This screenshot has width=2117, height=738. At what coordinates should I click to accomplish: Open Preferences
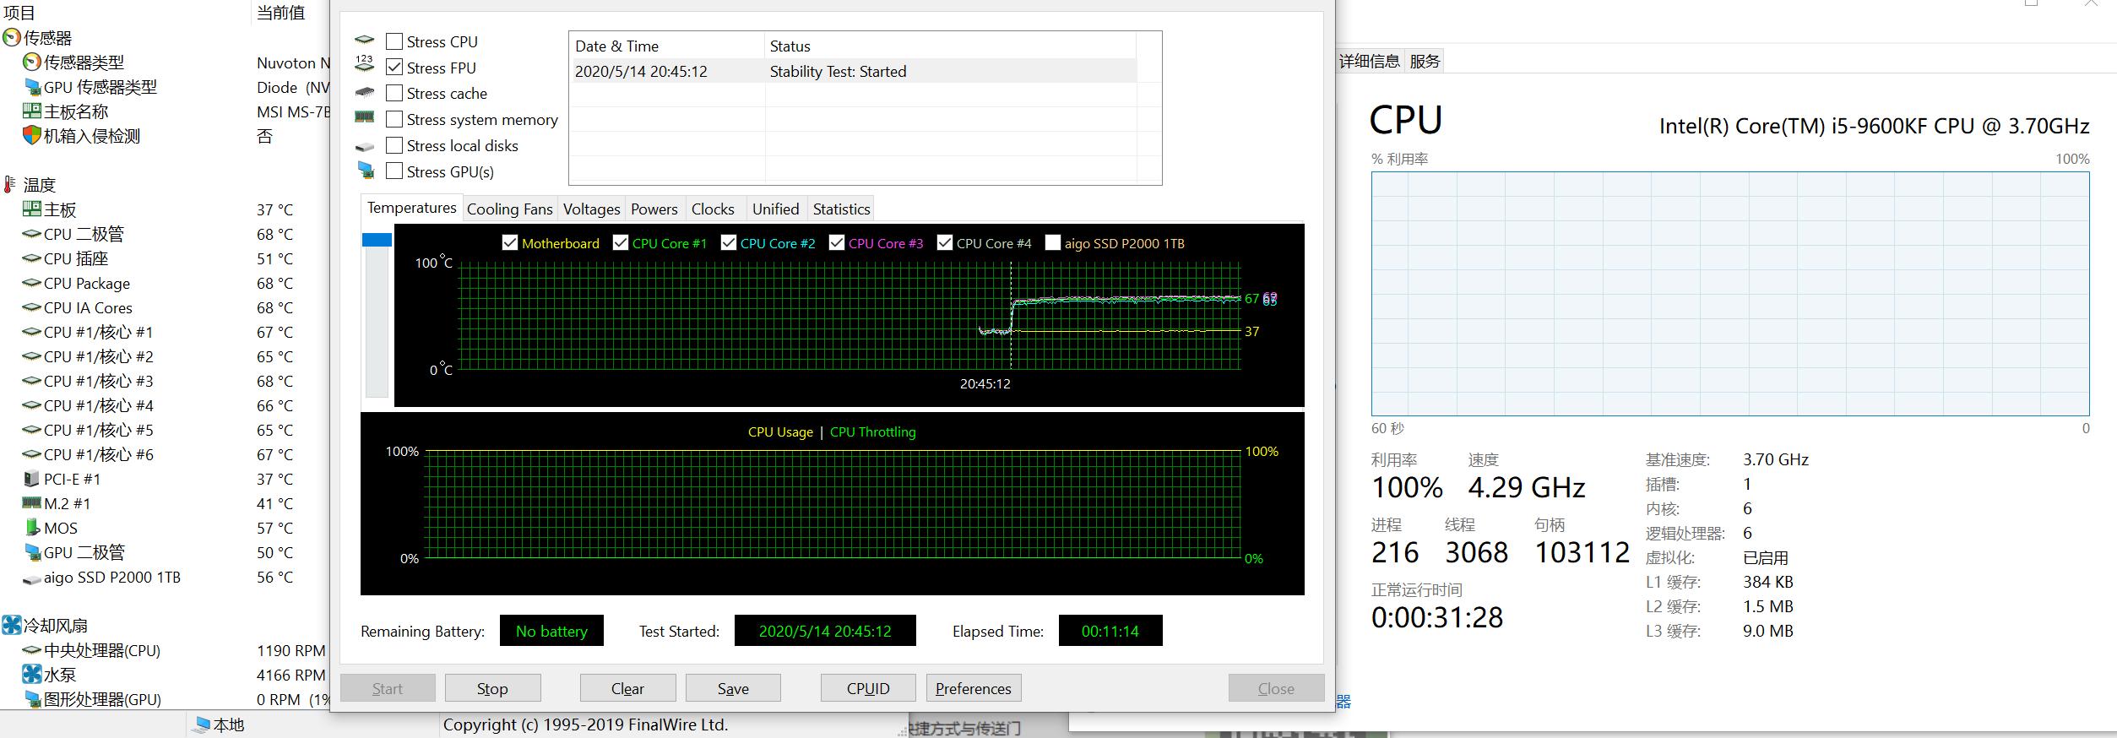point(974,688)
